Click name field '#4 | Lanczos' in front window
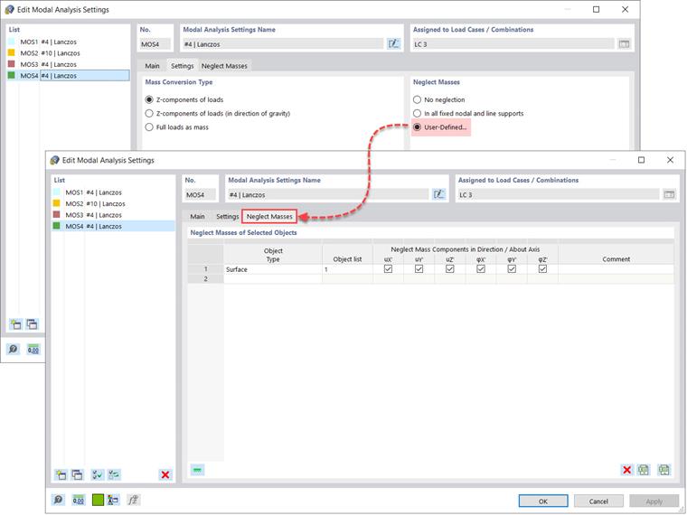Image resolution: width=687 pixels, height=515 pixels. click(x=328, y=194)
